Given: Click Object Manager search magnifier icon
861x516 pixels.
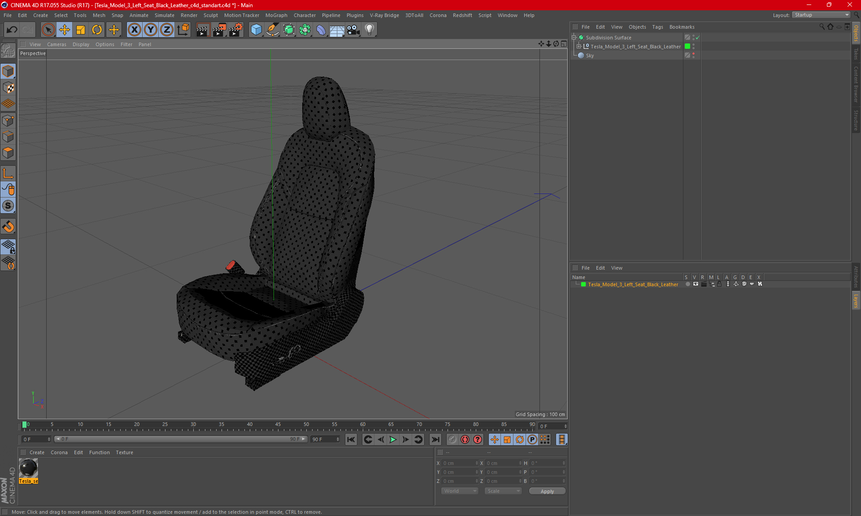Looking at the screenshot, I should pyautogui.click(x=822, y=27).
